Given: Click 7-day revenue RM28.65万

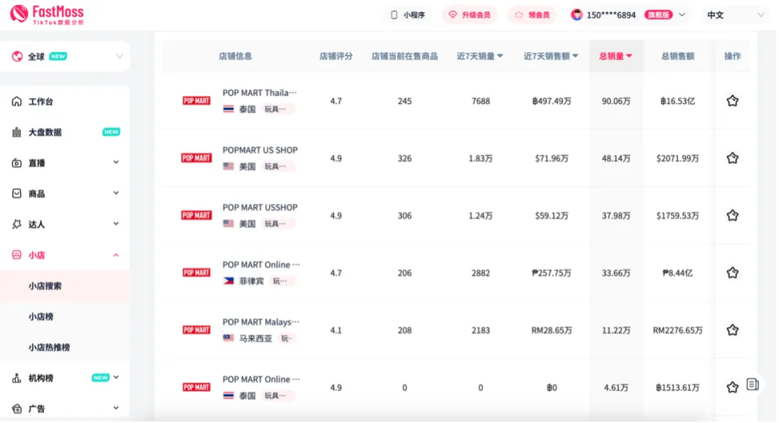Looking at the screenshot, I should point(552,330).
